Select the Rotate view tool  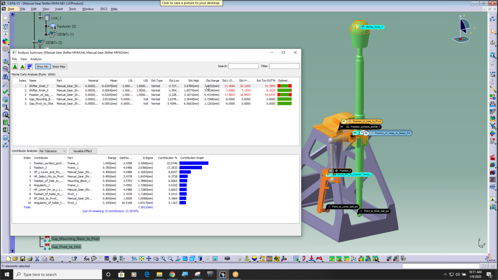click(156, 258)
